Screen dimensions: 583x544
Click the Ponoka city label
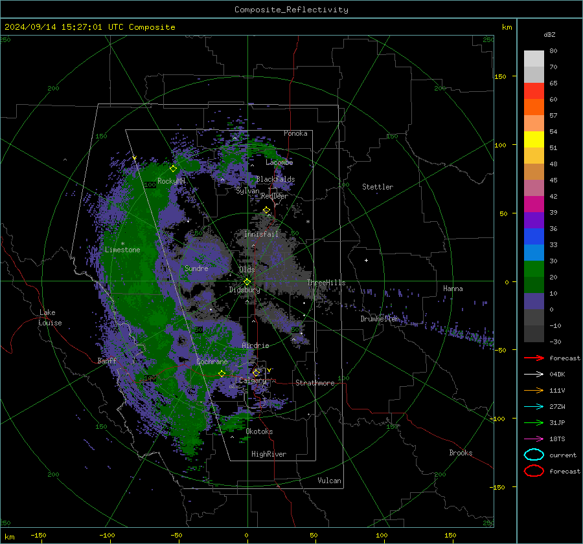point(295,133)
